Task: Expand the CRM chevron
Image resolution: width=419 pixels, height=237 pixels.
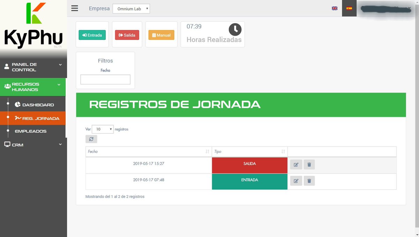Action: [60, 144]
